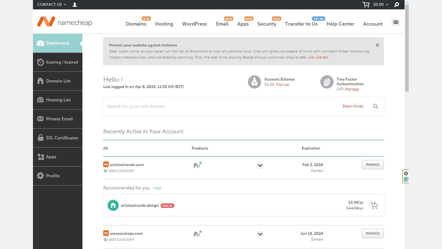
Task: Click MANAGE for amazonstops.com
Action: pyautogui.click(x=373, y=233)
